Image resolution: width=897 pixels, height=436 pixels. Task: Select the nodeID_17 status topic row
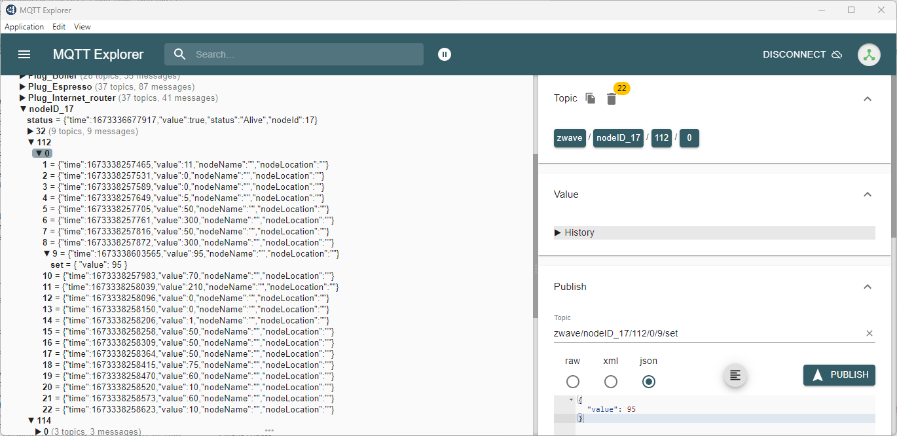[172, 120]
